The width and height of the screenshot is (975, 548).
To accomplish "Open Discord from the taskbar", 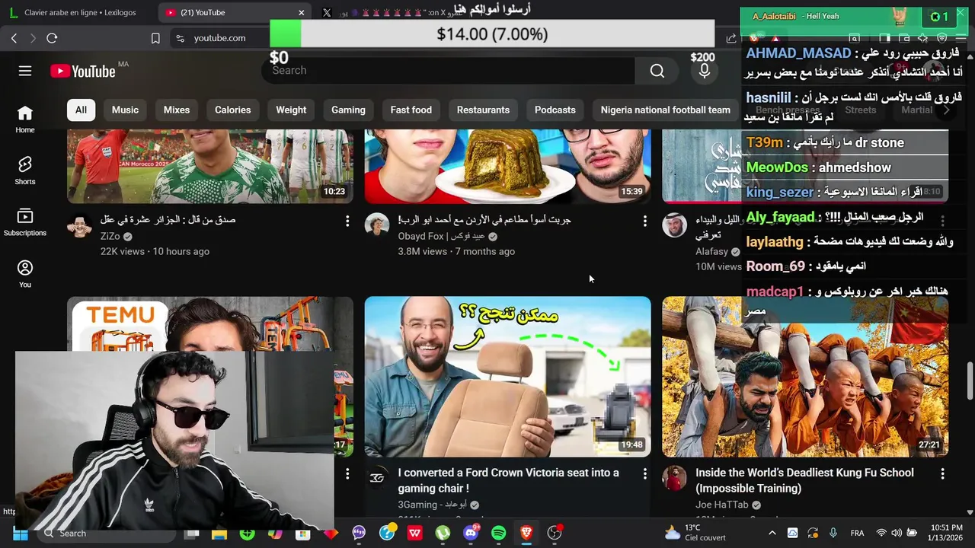I will [471, 534].
